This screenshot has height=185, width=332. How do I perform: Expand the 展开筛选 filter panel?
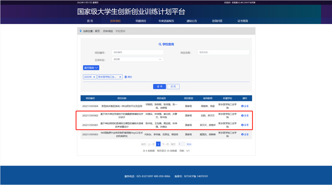[91, 68]
